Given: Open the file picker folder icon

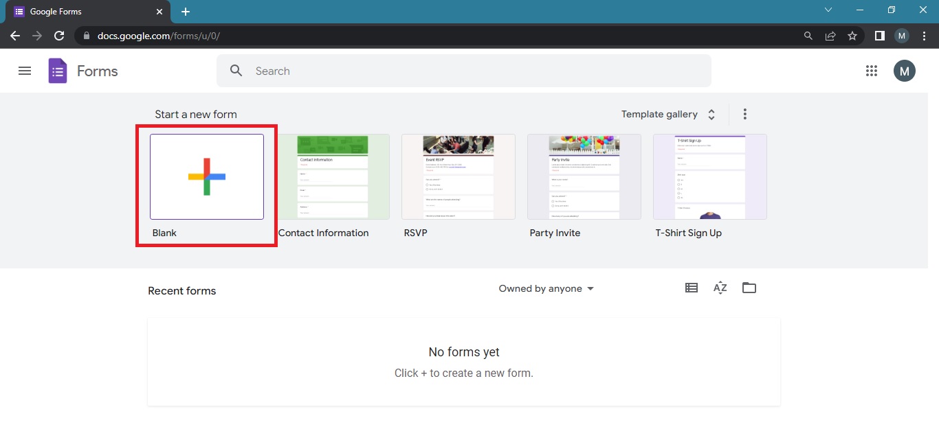Looking at the screenshot, I should click(x=749, y=288).
